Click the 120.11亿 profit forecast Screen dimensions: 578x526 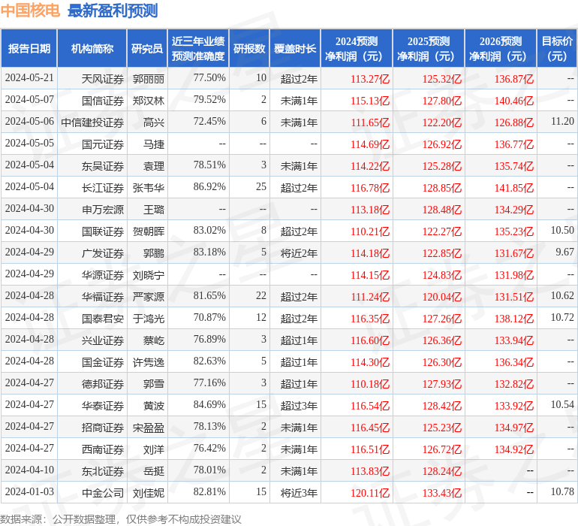click(370, 492)
